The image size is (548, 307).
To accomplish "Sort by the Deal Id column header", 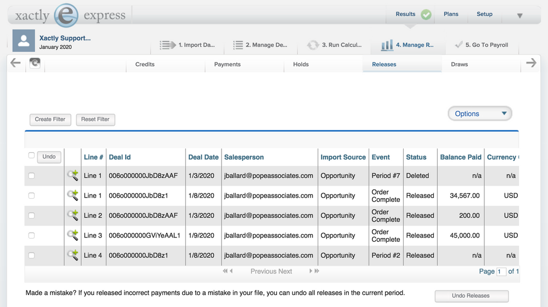I will pyautogui.click(x=120, y=157).
